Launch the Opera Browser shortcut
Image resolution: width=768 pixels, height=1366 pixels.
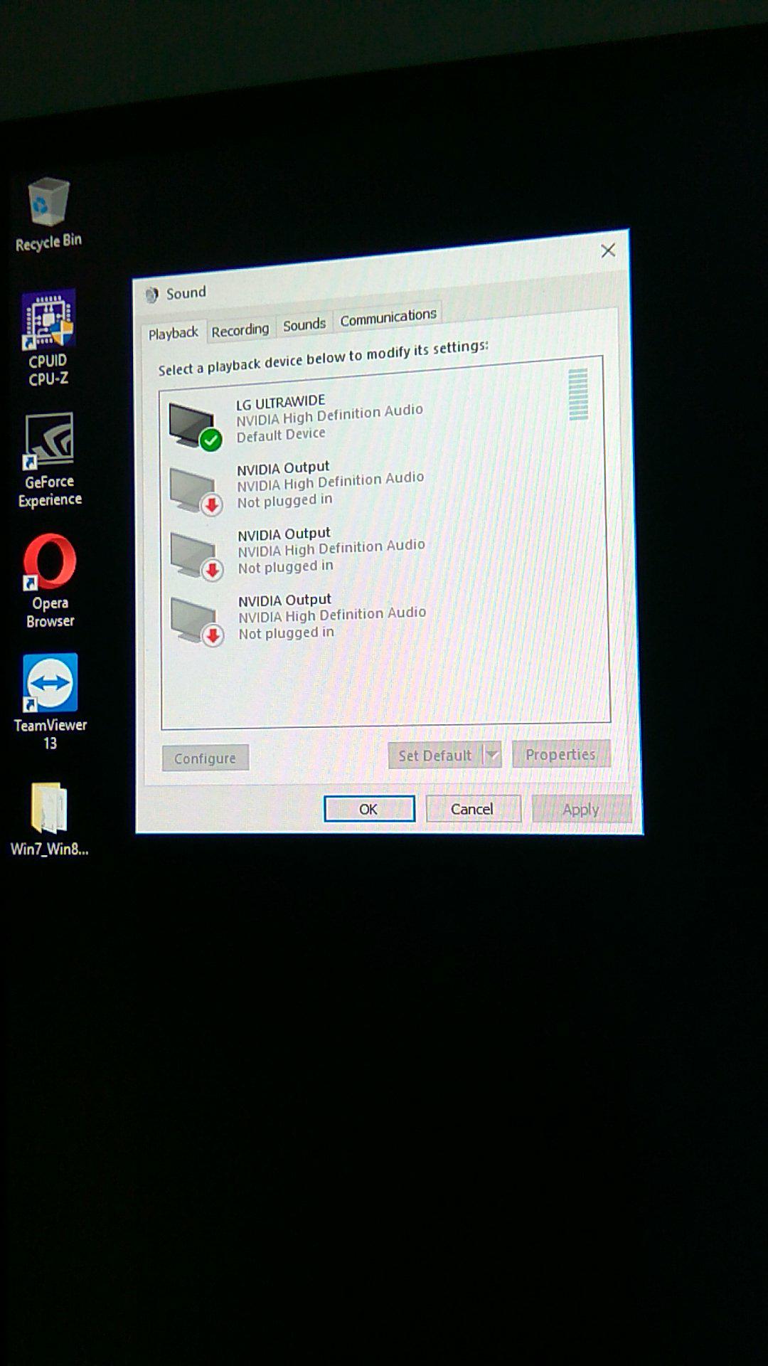(50, 581)
